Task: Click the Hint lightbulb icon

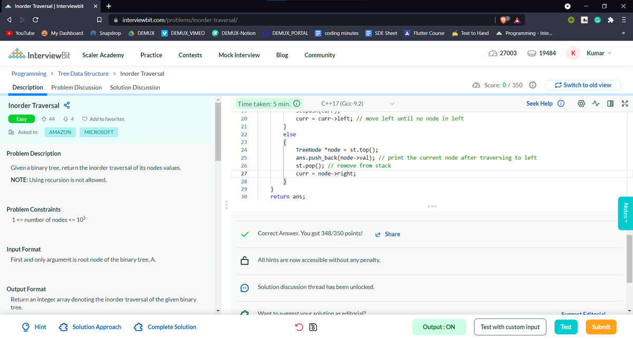Action: pyautogui.click(x=26, y=327)
